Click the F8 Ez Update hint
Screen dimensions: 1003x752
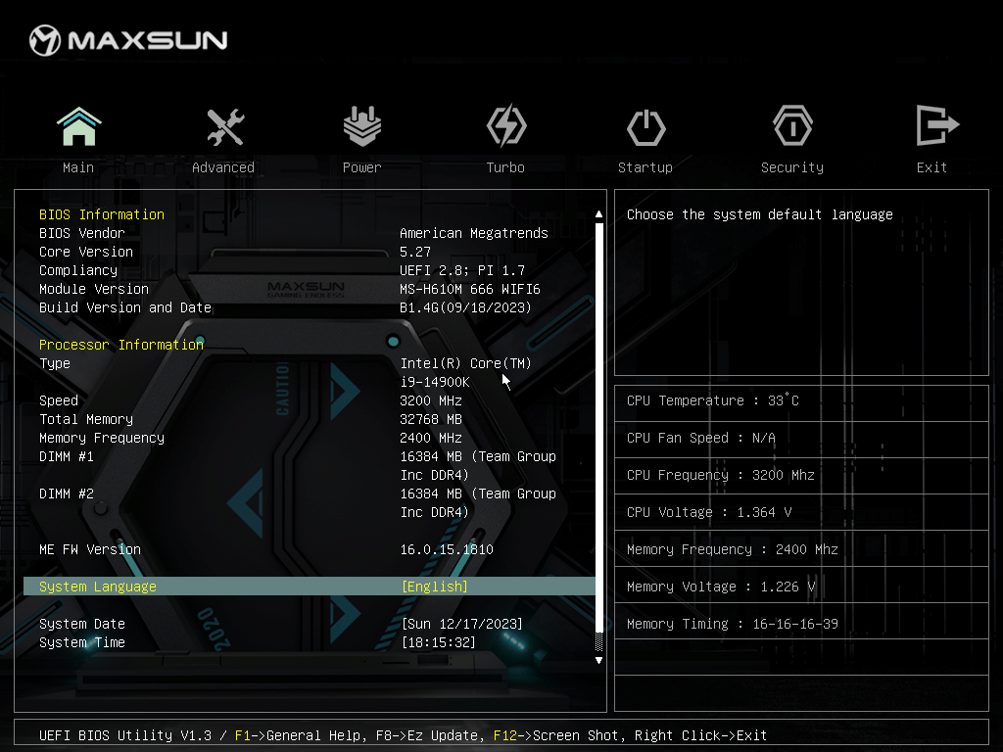coord(431,735)
